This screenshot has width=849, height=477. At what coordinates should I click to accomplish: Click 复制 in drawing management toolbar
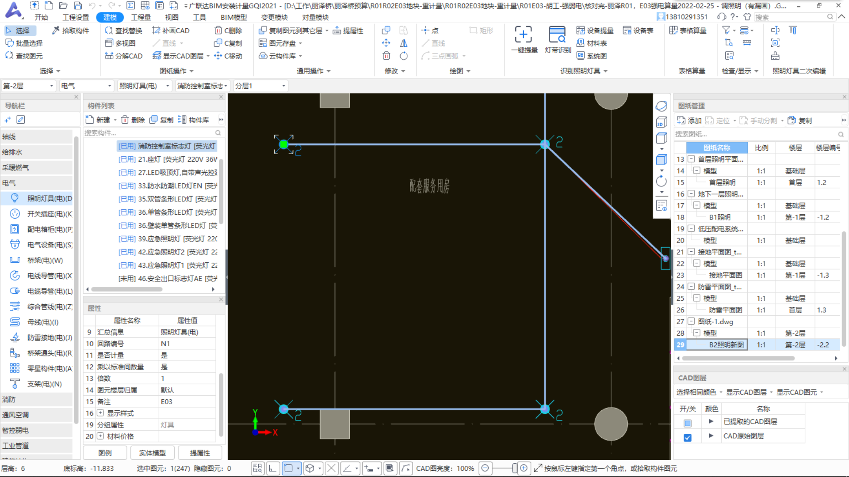pos(800,121)
